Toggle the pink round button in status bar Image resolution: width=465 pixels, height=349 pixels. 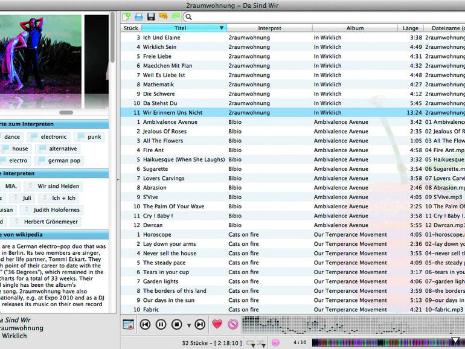(275, 343)
